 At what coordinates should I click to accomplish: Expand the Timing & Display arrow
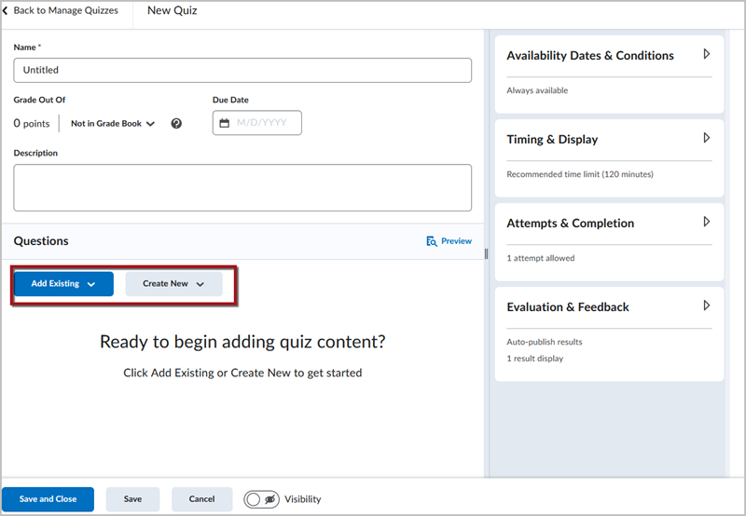[707, 138]
